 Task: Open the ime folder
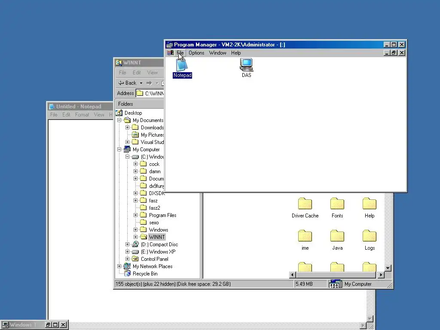pos(305,240)
